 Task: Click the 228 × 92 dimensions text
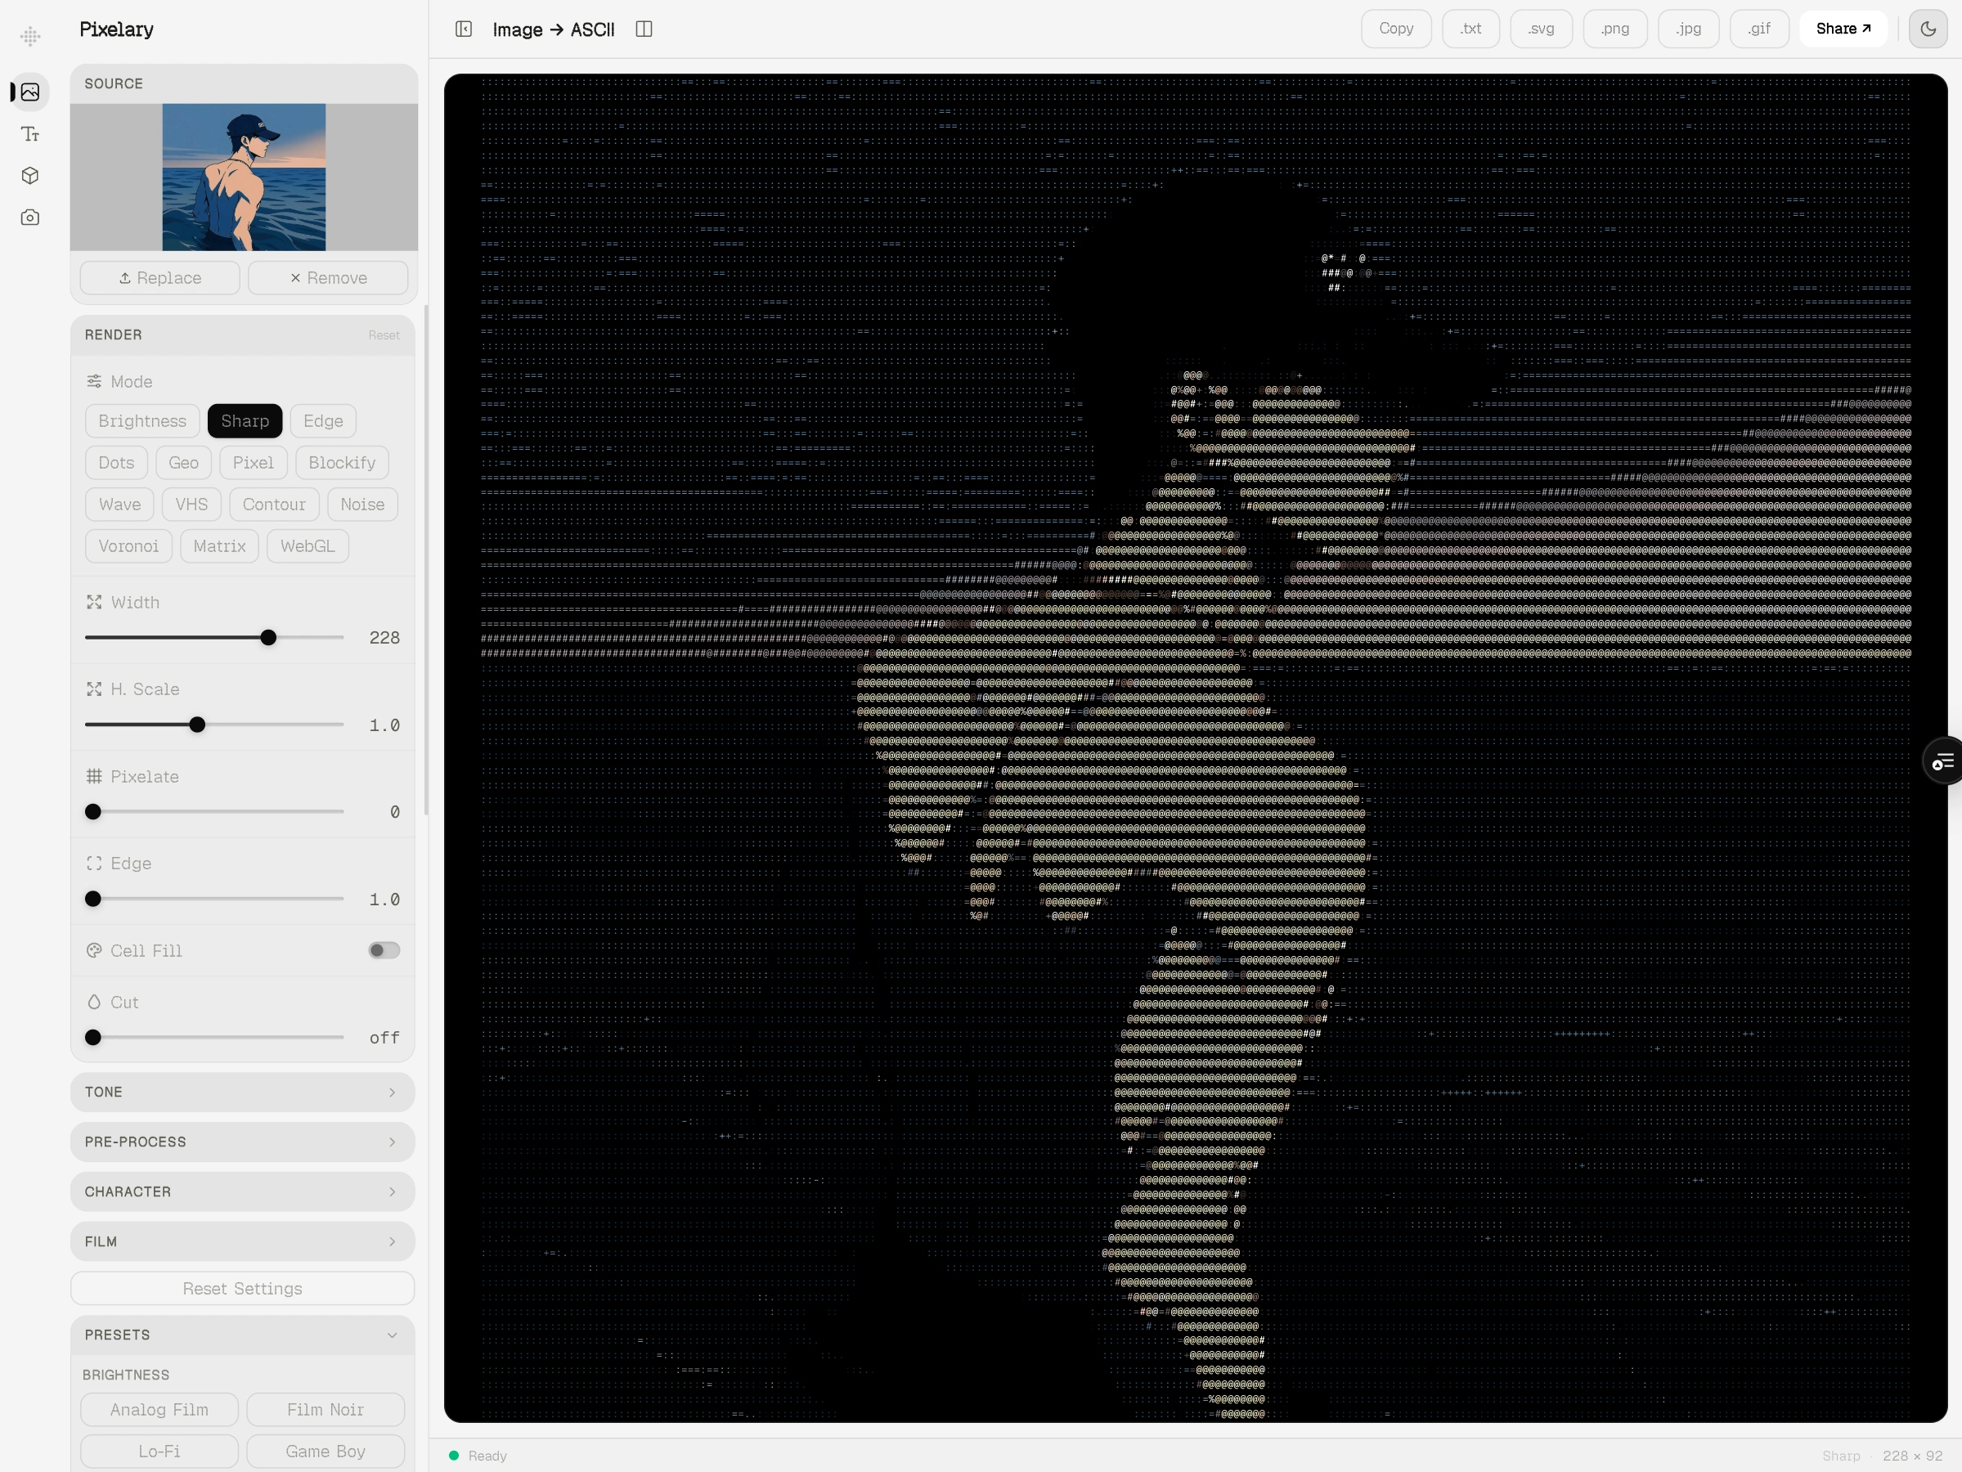click(x=1912, y=1456)
